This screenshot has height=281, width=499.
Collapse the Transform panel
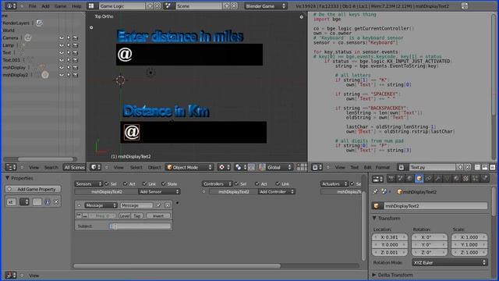374,219
